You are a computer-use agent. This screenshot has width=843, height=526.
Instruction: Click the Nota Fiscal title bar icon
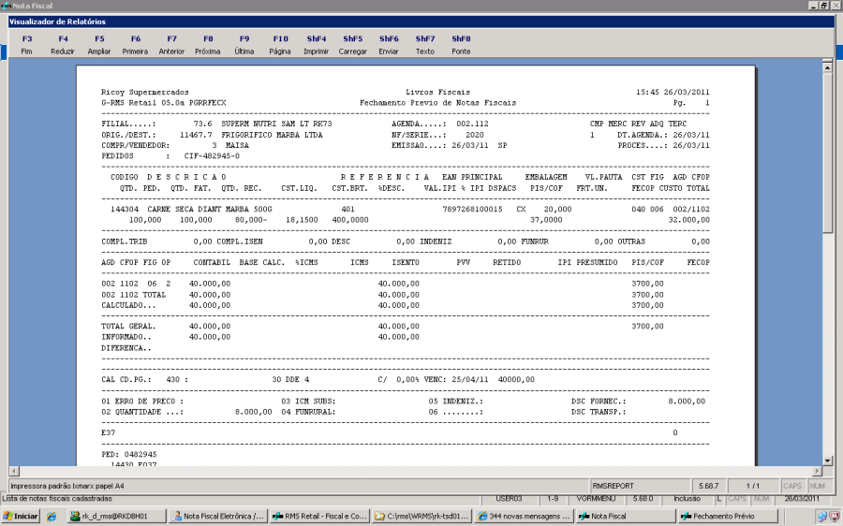coord(6,6)
